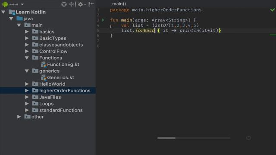This screenshot has height=155, width=276.
Task: Click the Loops package folder icon
Action: point(35,103)
